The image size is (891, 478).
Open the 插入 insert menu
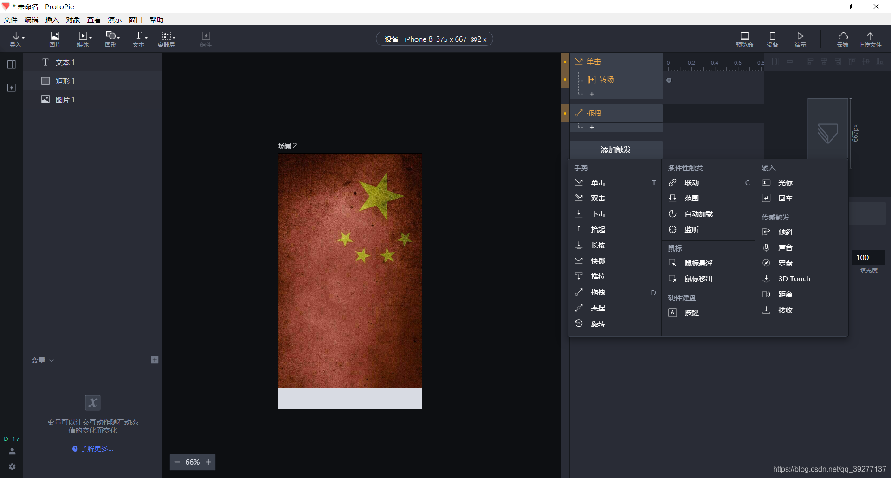click(52, 19)
